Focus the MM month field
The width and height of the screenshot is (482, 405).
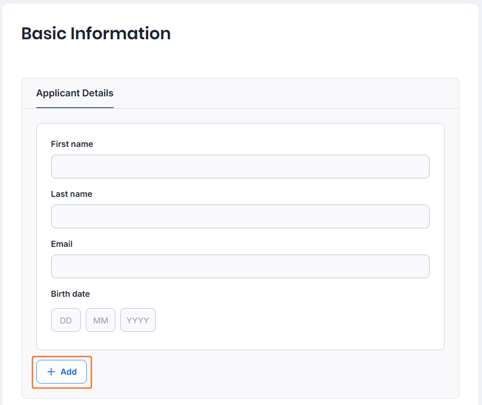tap(101, 320)
